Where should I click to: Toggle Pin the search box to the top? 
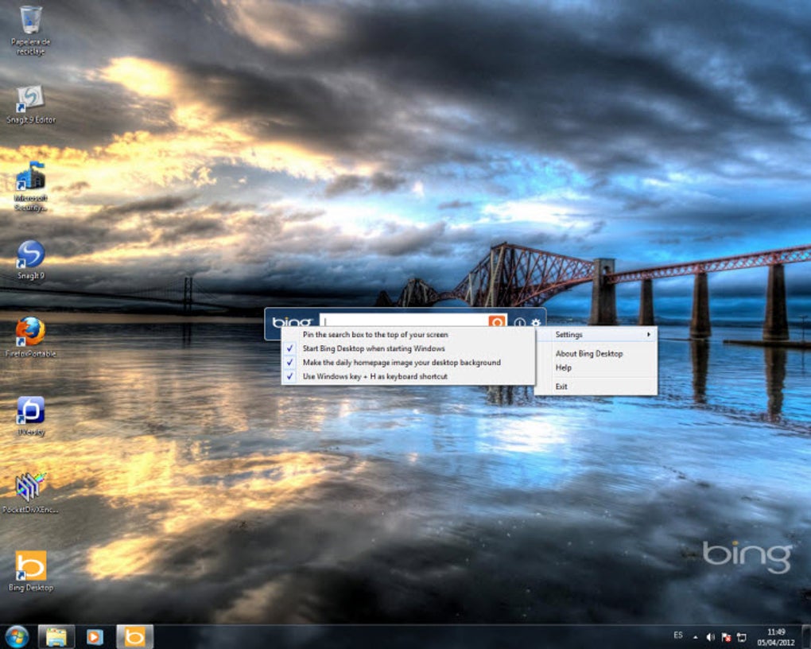[408, 335]
